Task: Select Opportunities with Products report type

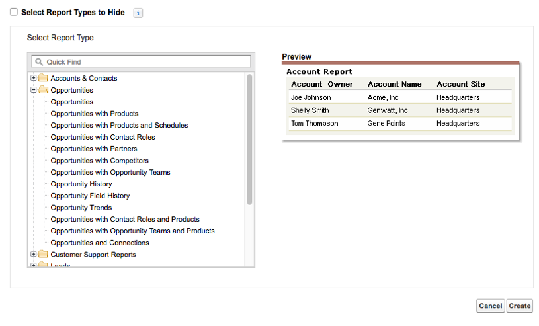Action: pos(94,114)
